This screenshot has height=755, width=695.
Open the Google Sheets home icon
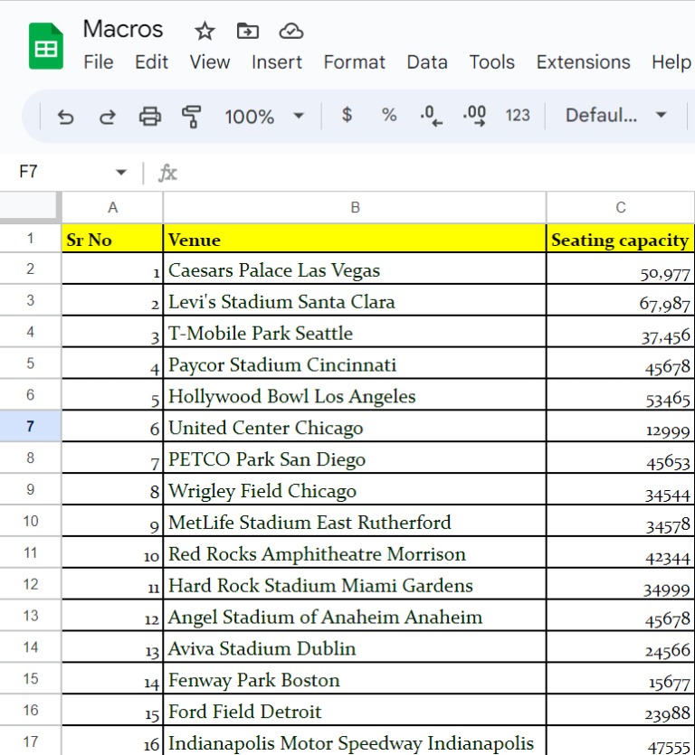pyautogui.click(x=45, y=46)
